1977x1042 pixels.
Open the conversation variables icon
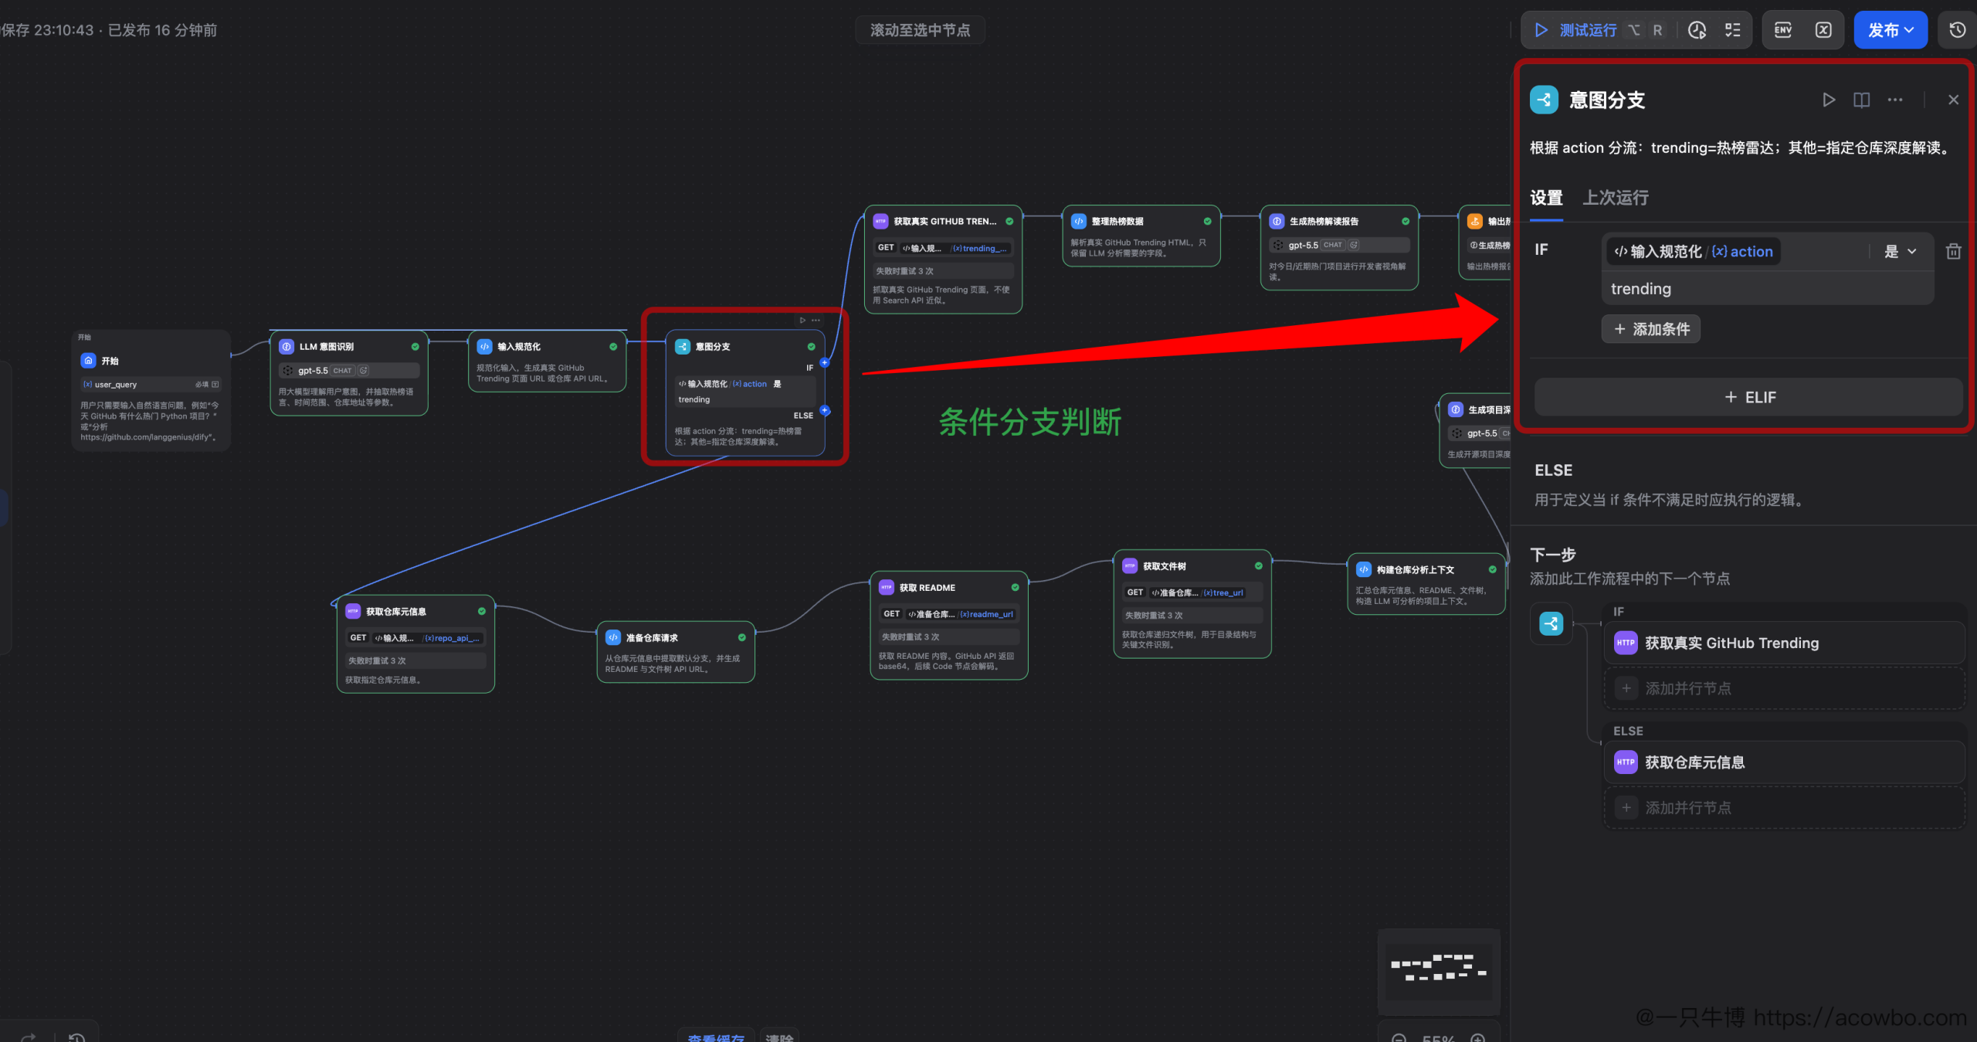coord(1823,30)
